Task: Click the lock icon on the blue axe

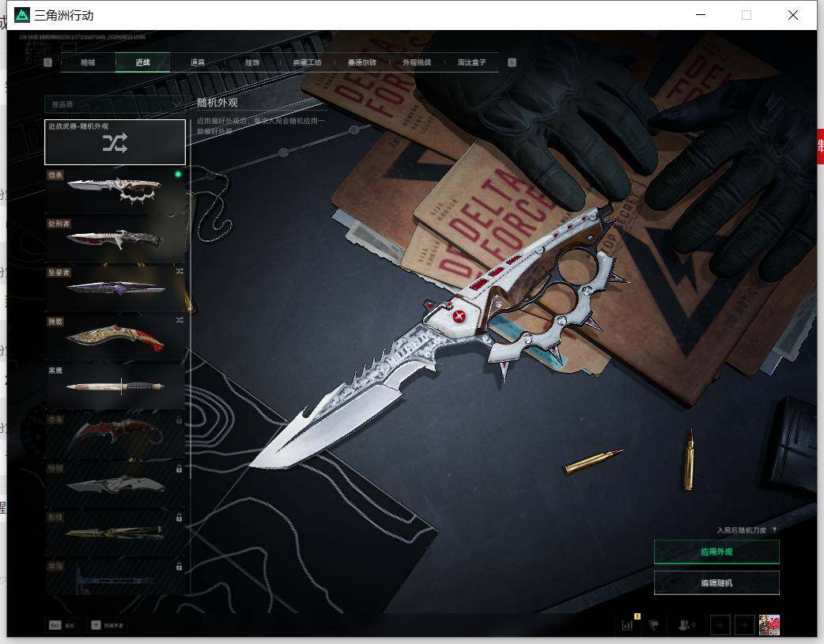Action: click(x=180, y=567)
